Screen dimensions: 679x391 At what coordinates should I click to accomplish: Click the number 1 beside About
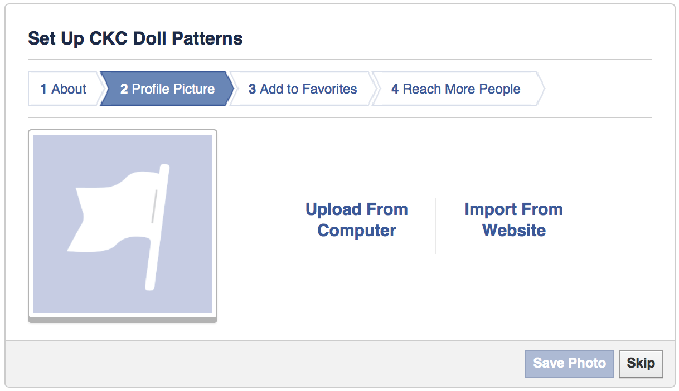pos(43,89)
